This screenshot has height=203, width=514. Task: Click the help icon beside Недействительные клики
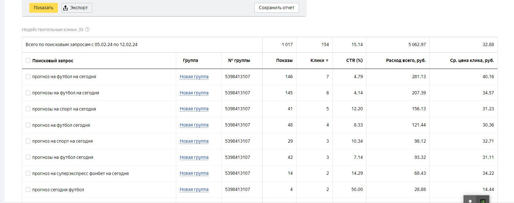click(x=87, y=30)
